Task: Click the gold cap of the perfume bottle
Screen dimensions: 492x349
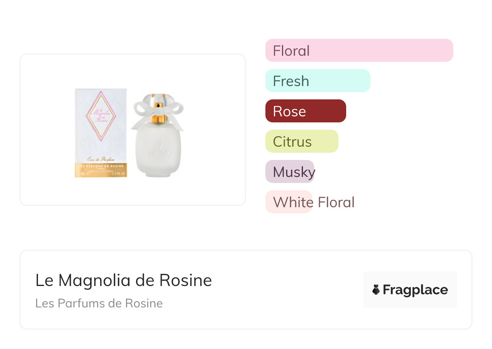Action: point(158,118)
